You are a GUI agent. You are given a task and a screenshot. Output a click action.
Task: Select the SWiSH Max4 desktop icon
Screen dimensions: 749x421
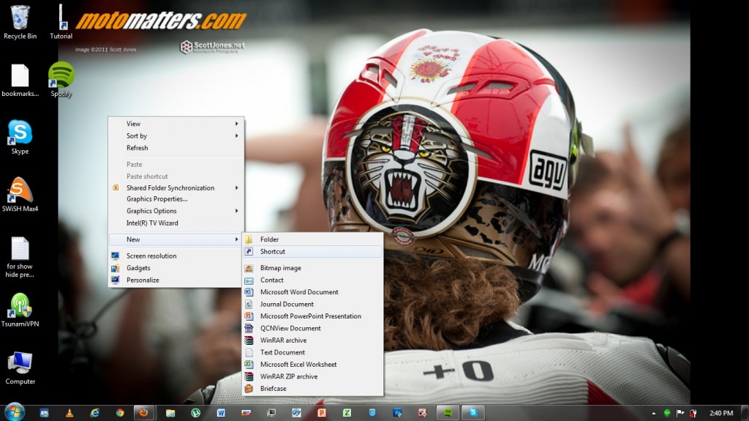[x=20, y=195]
